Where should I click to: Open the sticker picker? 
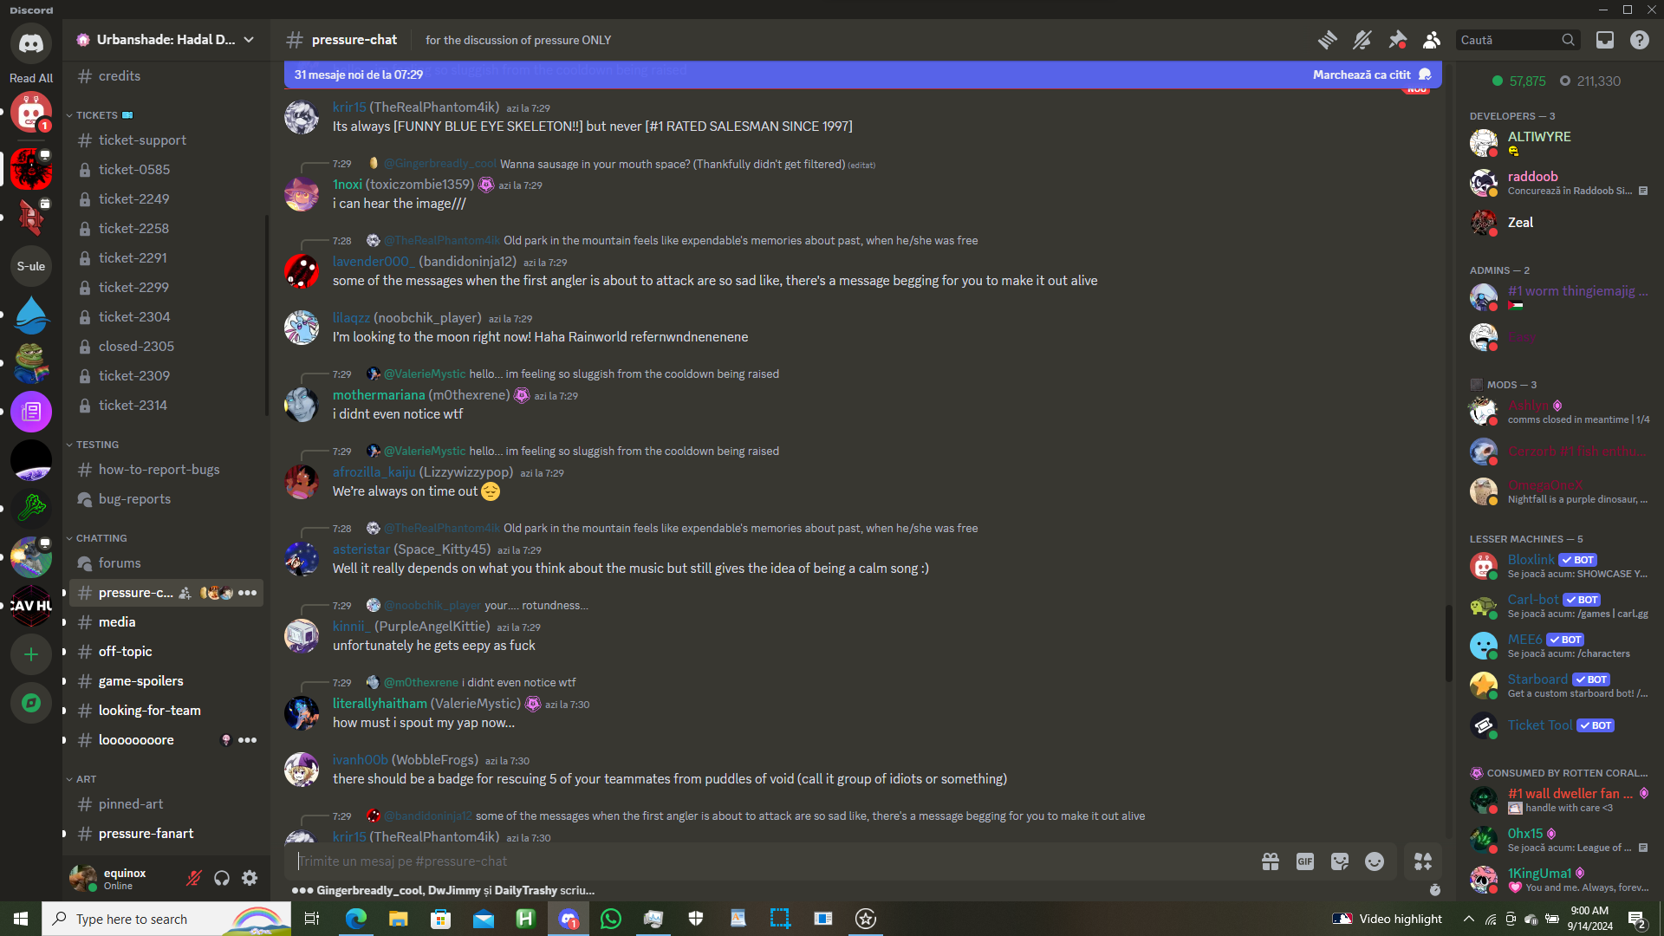click(x=1340, y=861)
